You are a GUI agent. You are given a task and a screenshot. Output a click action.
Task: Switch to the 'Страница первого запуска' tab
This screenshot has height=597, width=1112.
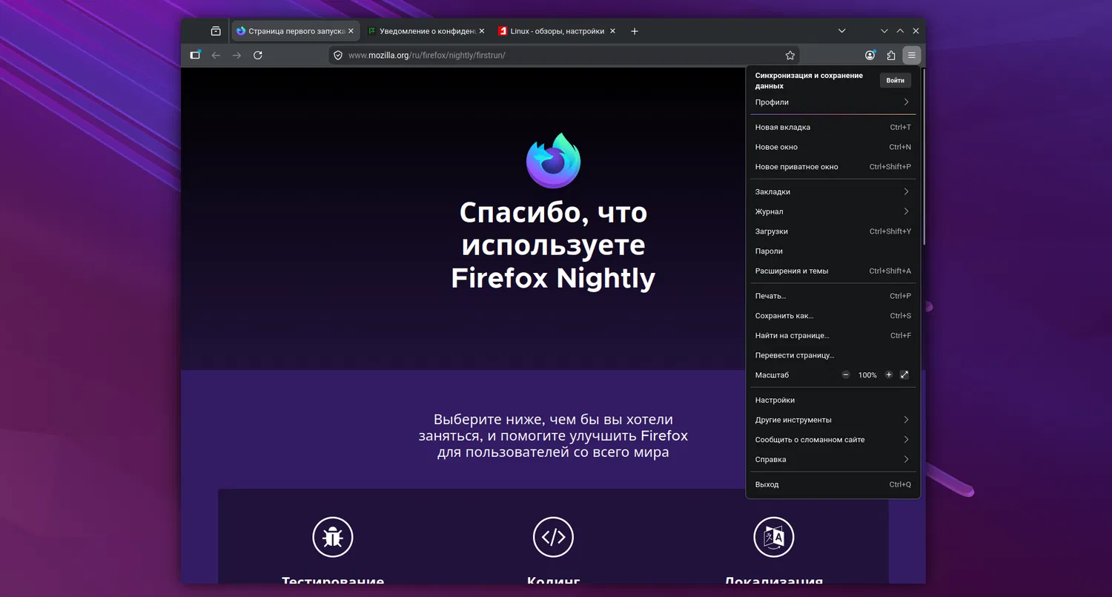click(x=296, y=31)
